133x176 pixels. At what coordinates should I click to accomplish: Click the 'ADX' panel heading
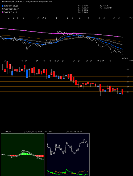pos(51,132)
